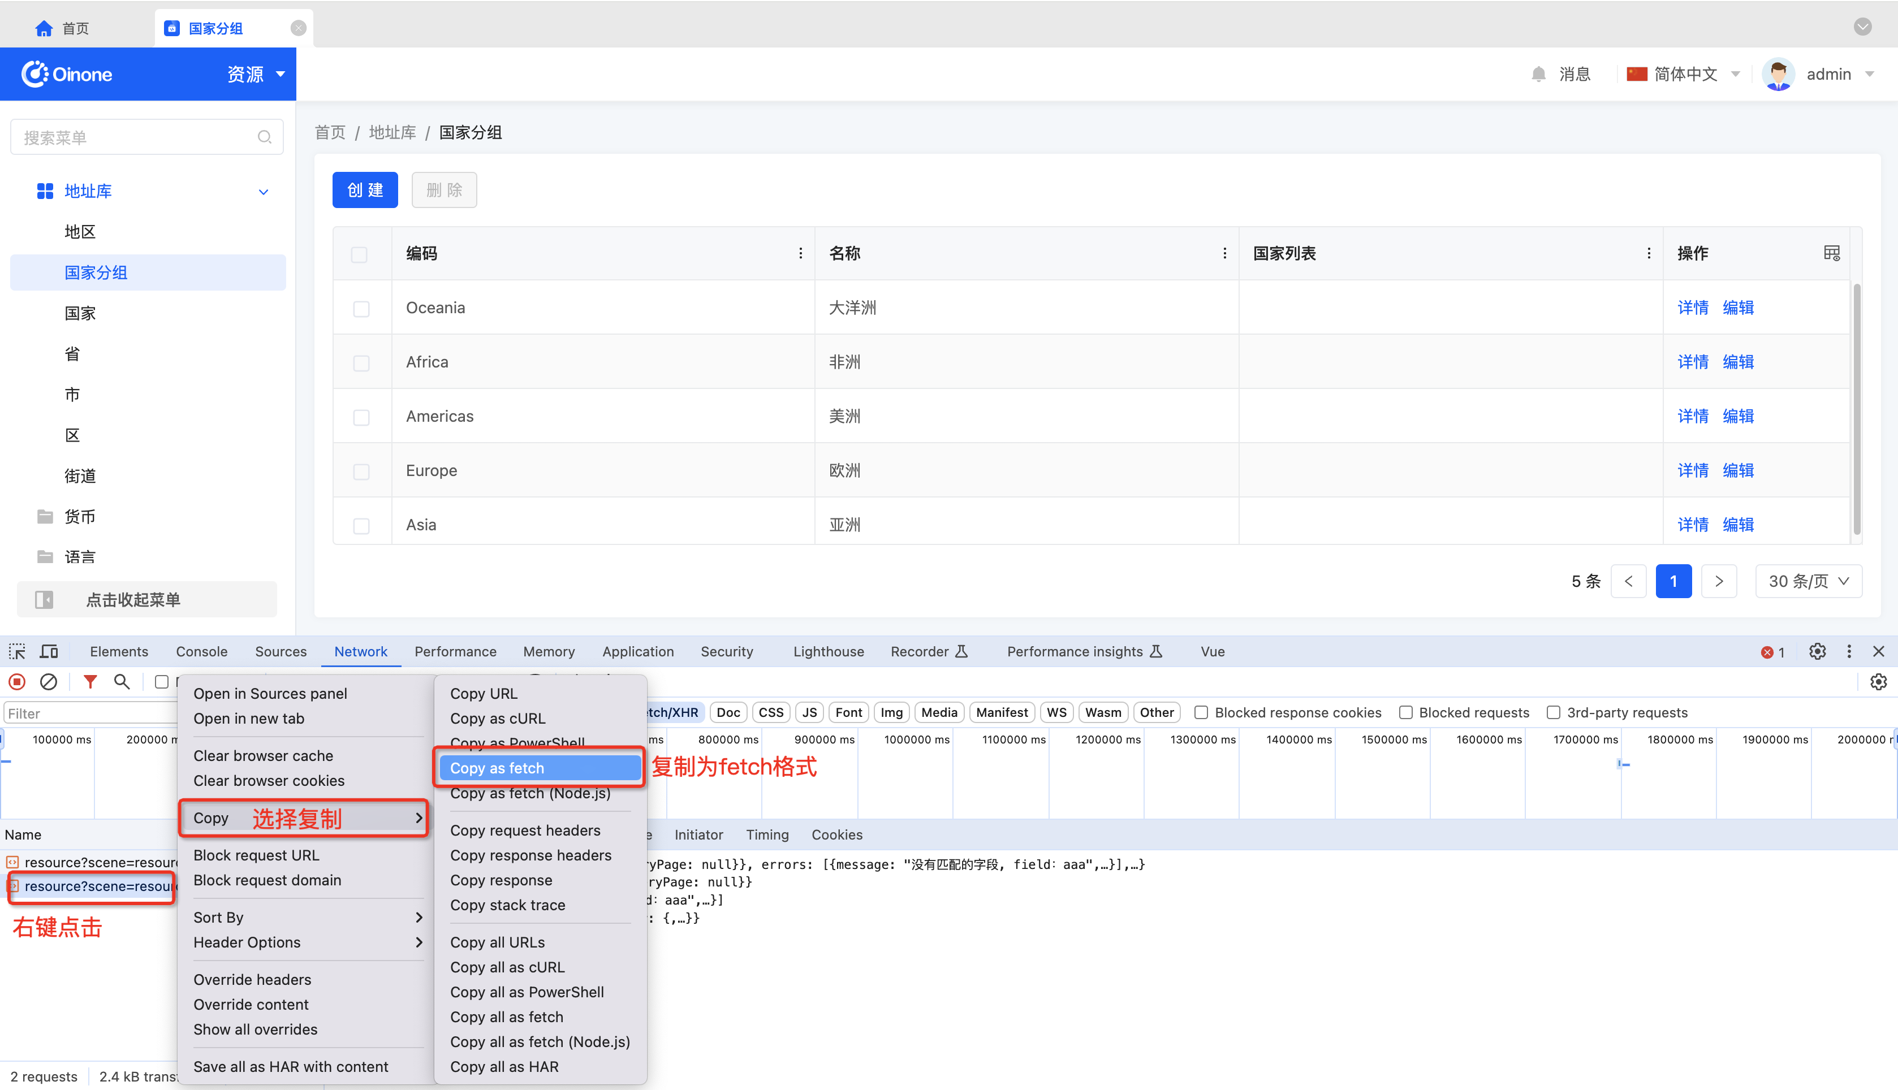Open the network search magnifier icon
The width and height of the screenshot is (1898, 1090).
(x=121, y=681)
